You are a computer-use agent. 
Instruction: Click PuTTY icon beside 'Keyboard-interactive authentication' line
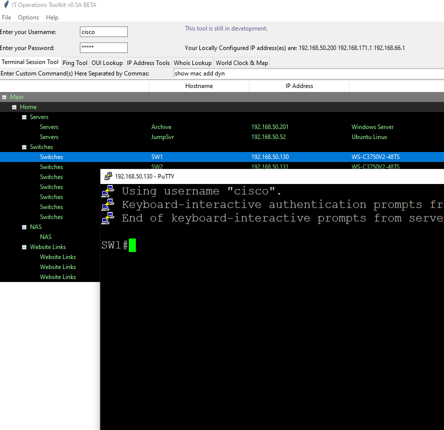(108, 204)
